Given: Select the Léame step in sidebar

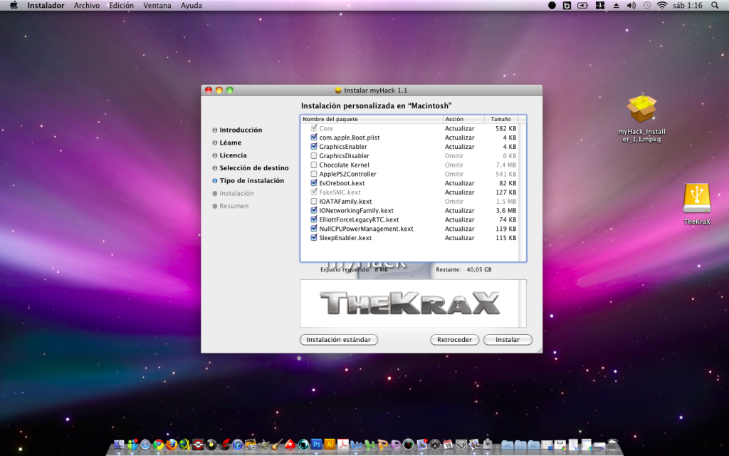Looking at the screenshot, I should [230, 142].
